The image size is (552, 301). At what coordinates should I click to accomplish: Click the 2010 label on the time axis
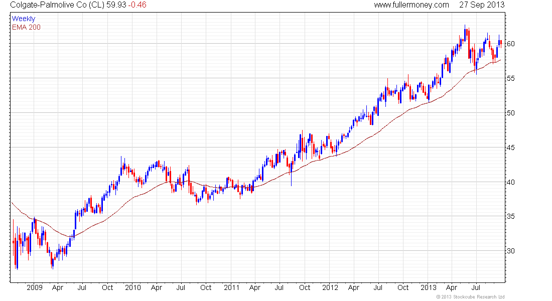point(132,287)
